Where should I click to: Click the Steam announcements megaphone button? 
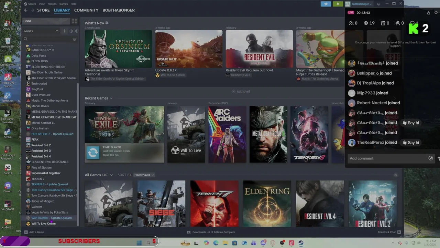(326, 4)
